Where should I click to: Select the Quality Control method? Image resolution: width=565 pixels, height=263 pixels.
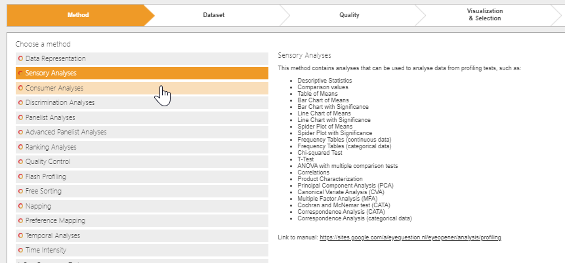pos(48,162)
